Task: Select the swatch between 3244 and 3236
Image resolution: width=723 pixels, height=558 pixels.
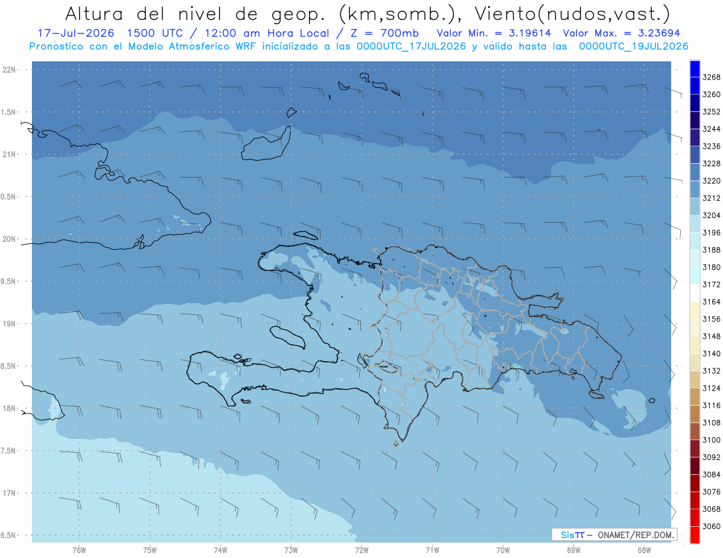Action: [x=695, y=138]
